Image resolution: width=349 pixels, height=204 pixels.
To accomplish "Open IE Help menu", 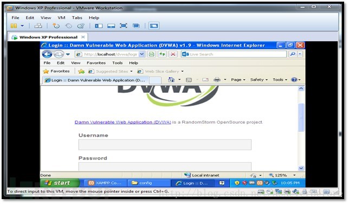I will click(x=133, y=63).
